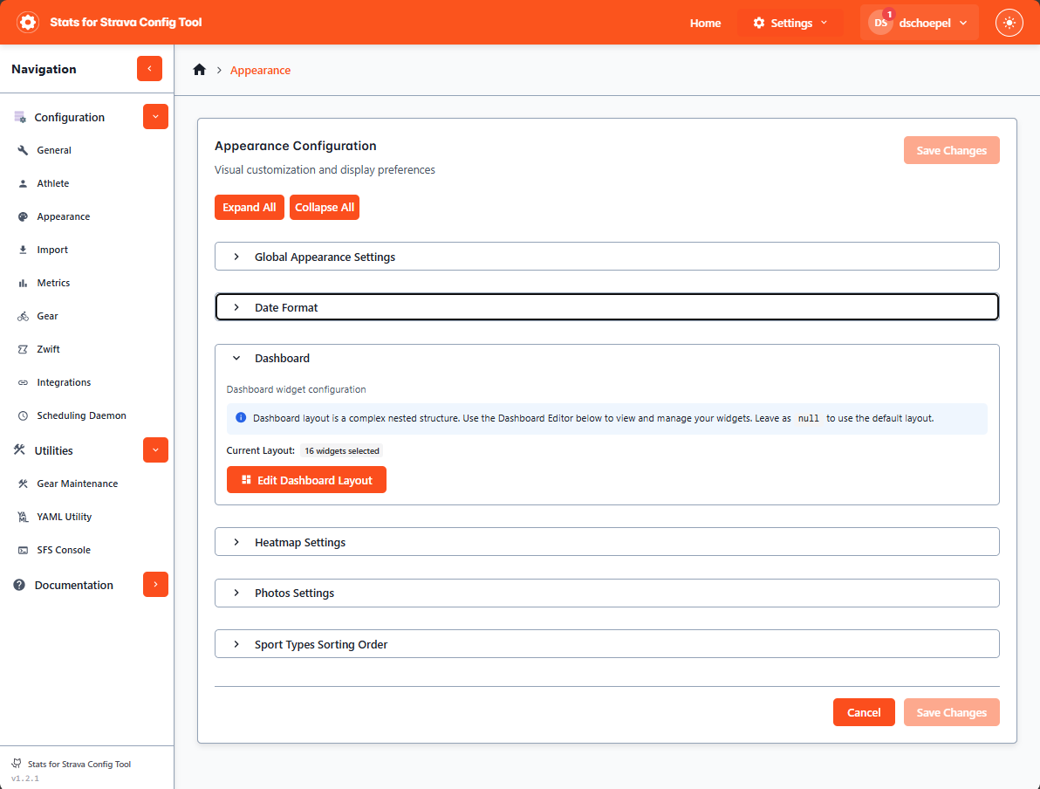Open the dschoepel user account menu

pos(919,23)
